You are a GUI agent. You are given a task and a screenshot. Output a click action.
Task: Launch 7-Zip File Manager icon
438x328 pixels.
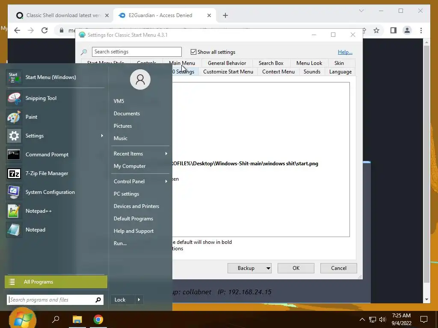pos(14,173)
